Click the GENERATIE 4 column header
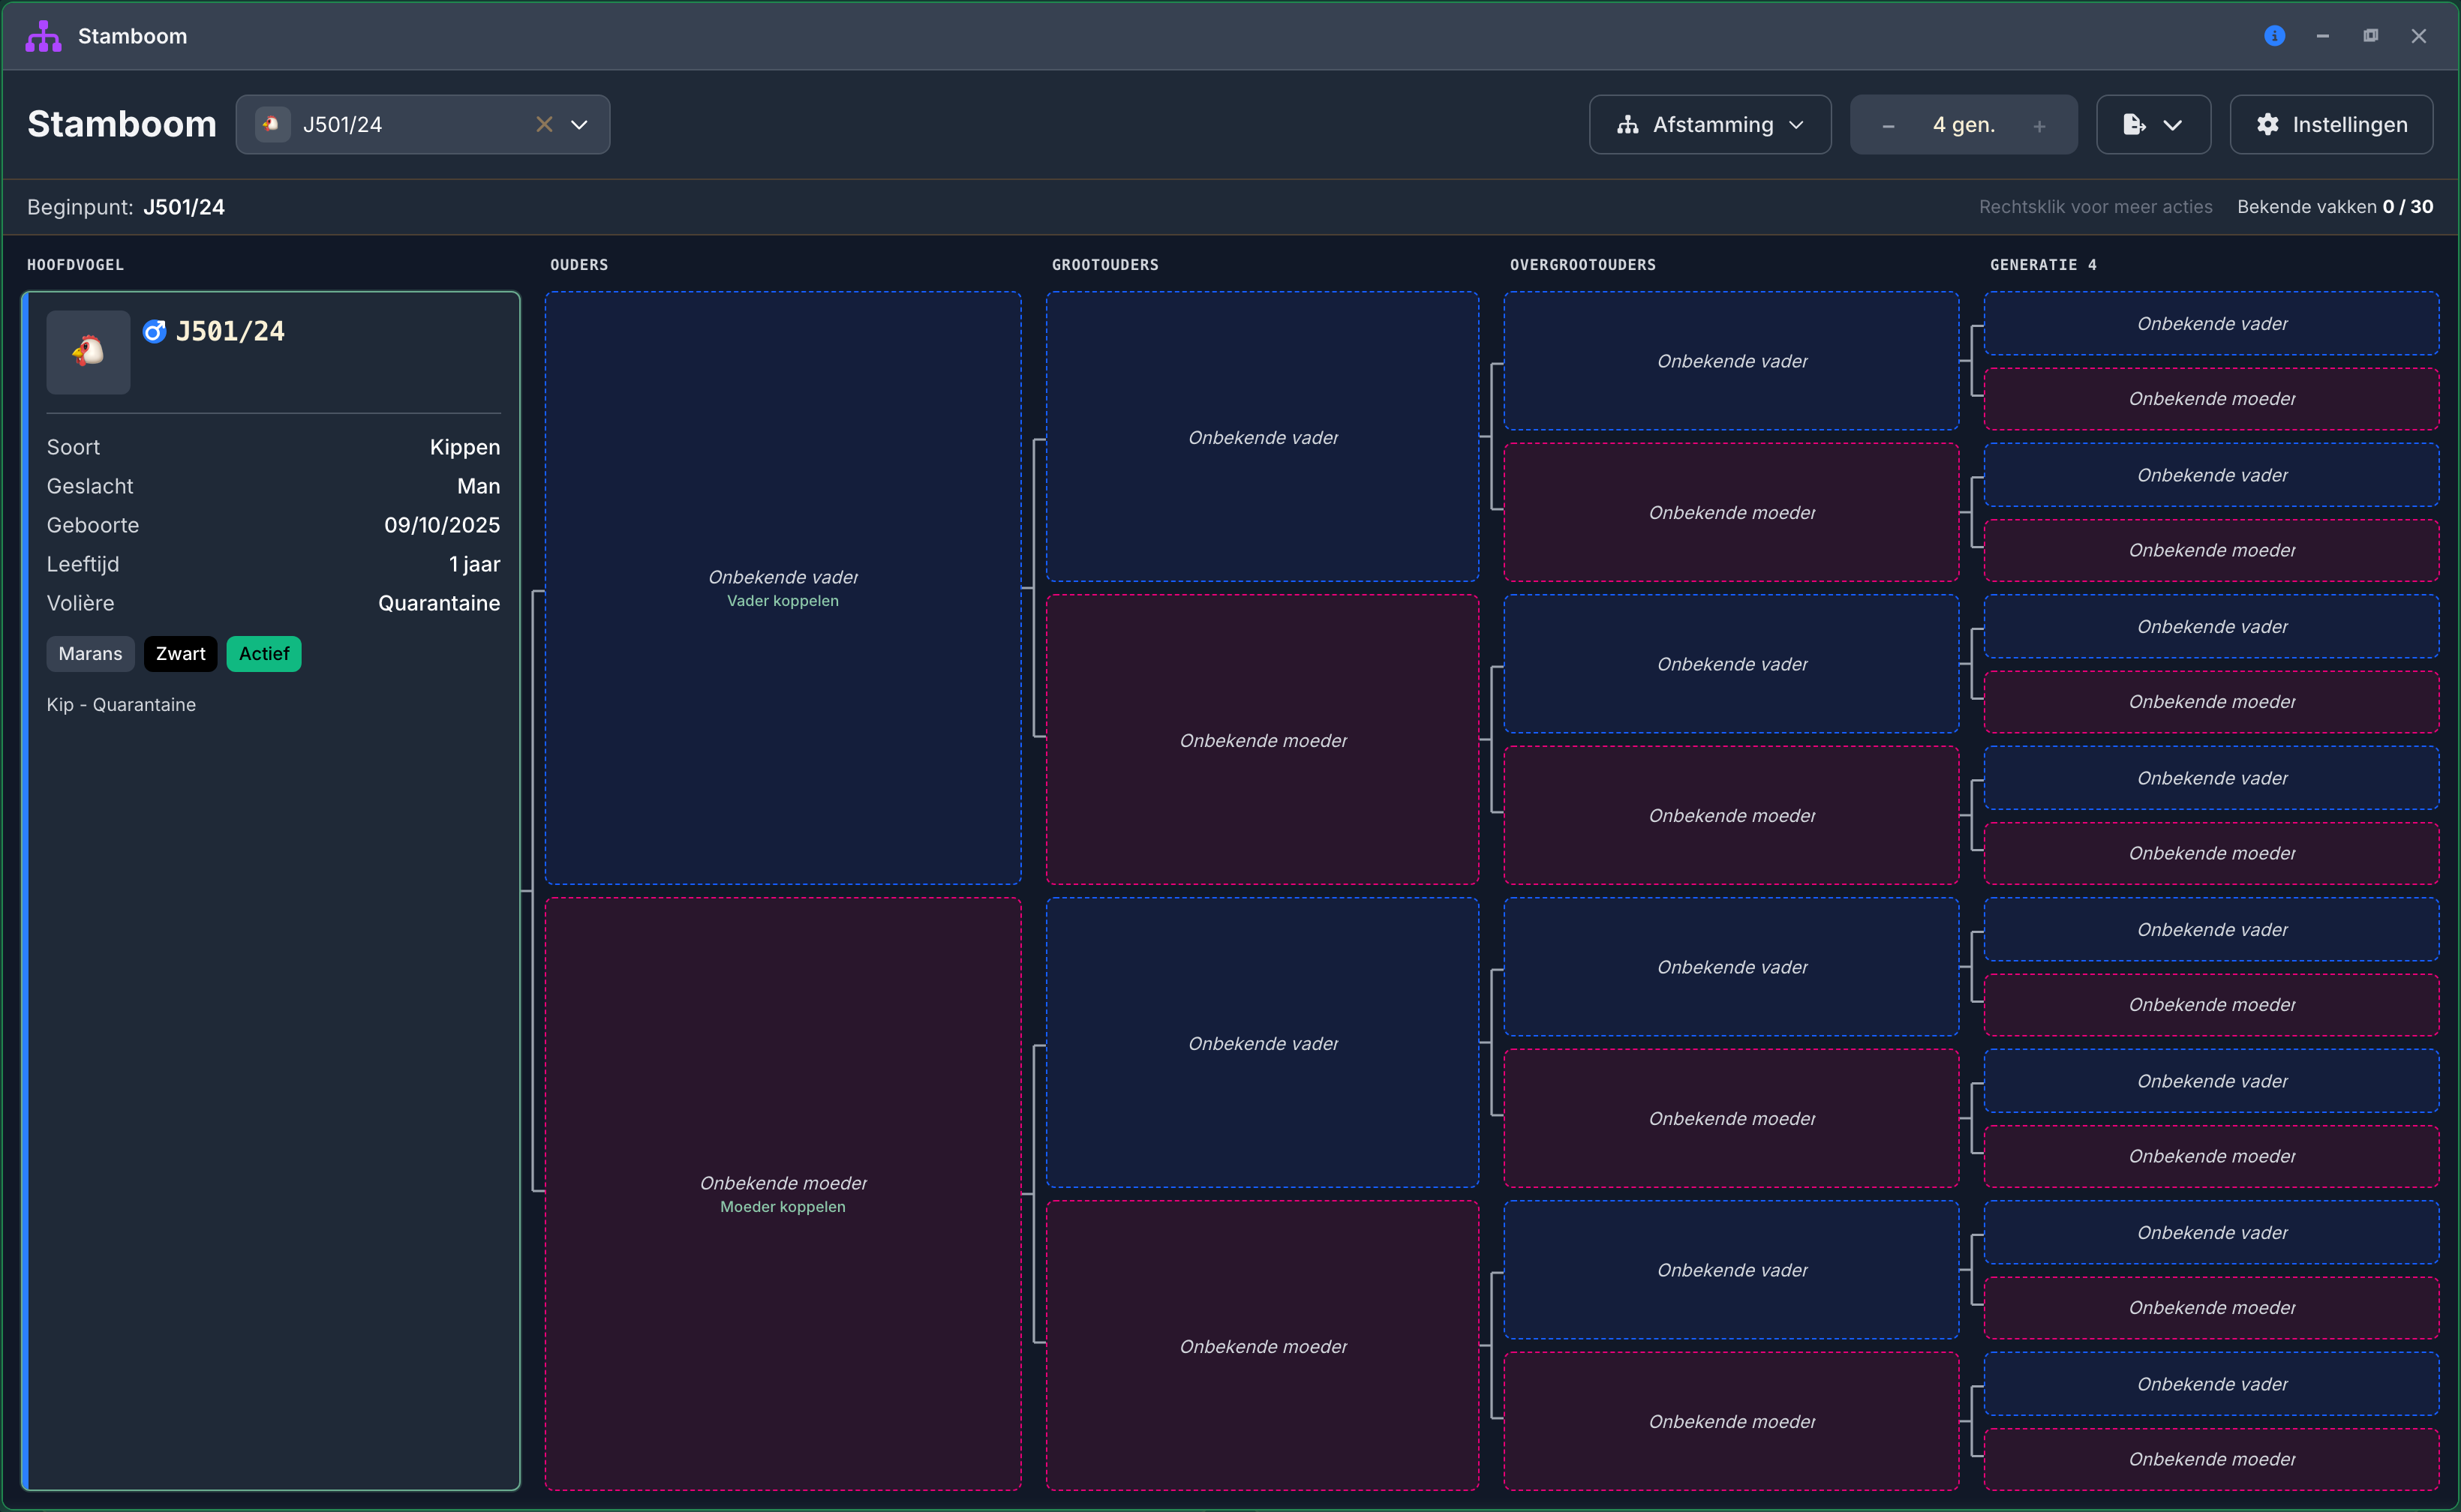Screen dimensions: 2461x1512 (x=2043, y=265)
